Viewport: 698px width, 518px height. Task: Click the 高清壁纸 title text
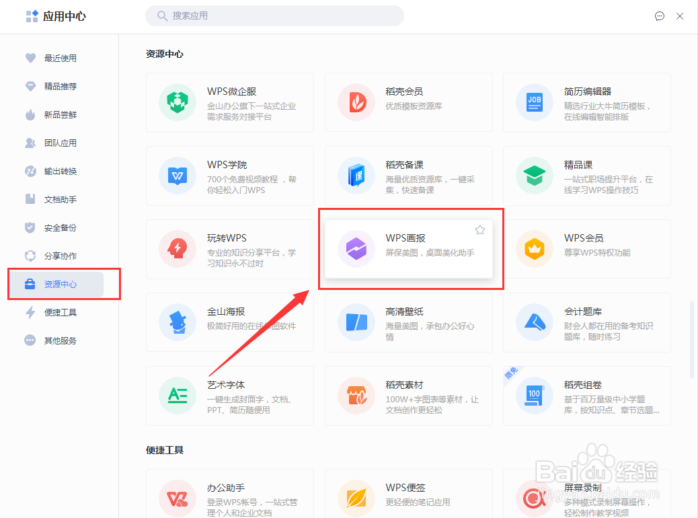404,311
